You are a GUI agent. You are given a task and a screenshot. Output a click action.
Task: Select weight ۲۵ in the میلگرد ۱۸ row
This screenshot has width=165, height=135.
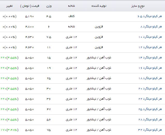click(49, 78)
